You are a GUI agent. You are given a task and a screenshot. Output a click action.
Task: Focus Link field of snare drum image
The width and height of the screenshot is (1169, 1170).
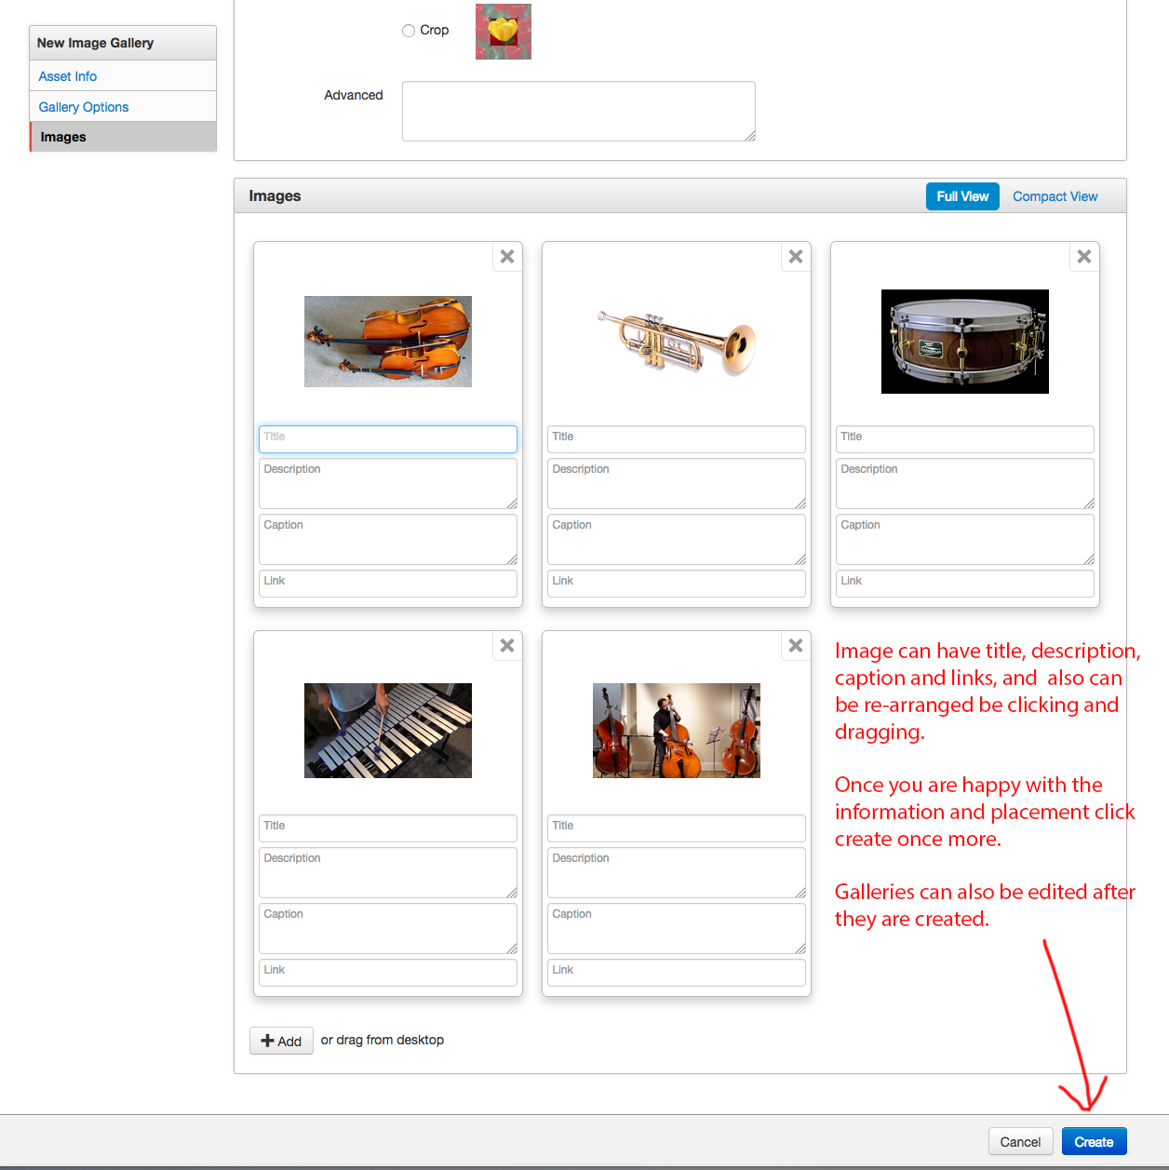click(965, 584)
